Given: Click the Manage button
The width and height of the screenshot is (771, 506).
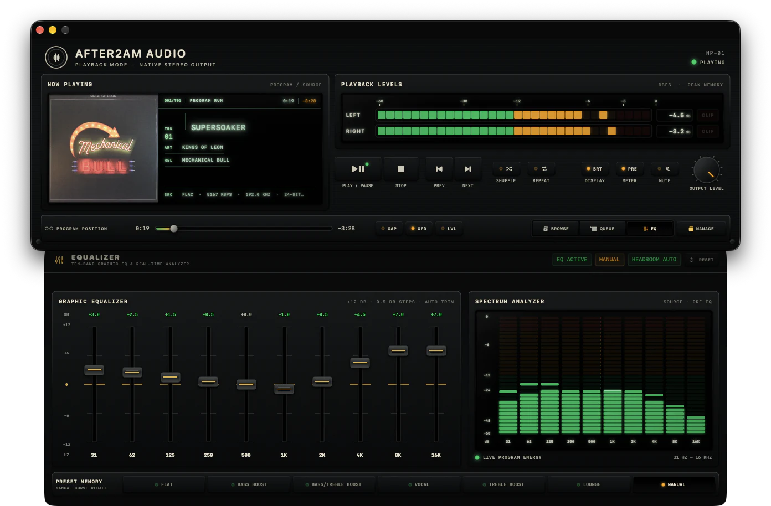Looking at the screenshot, I should click(x=701, y=229).
